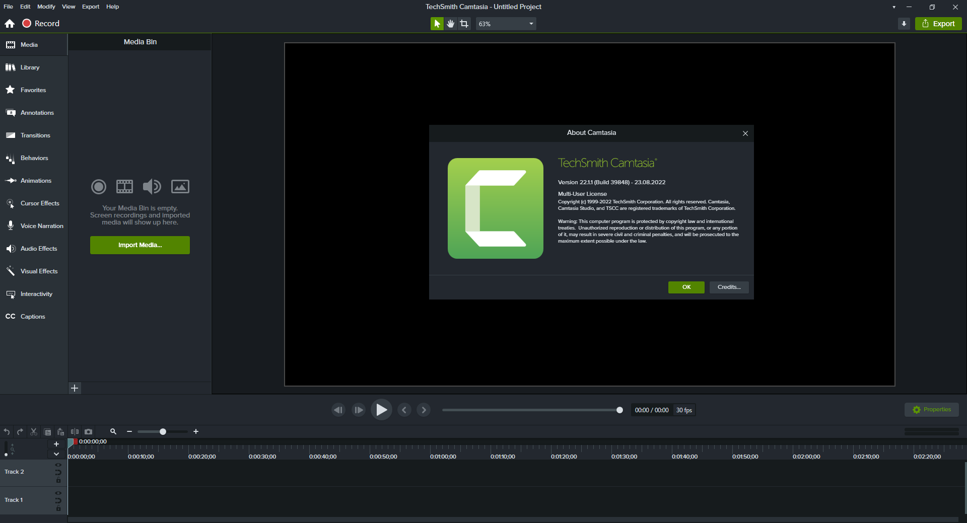Click the plus button below Media Bin

(75, 388)
